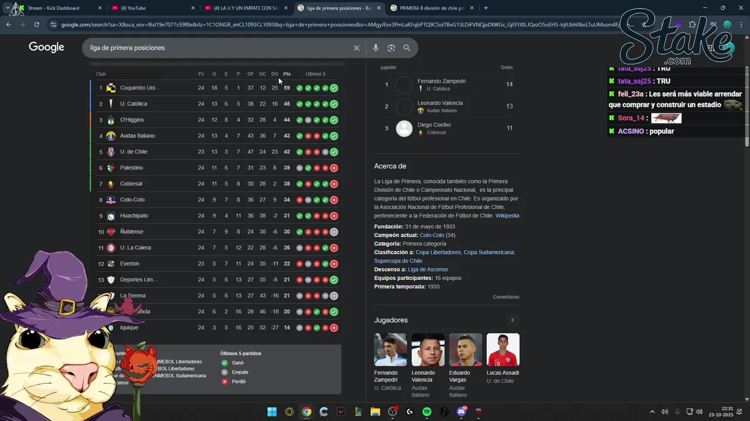Open Colo-Colo current champion link
The height and width of the screenshot is (421, 750).
(x=432, y=235)
